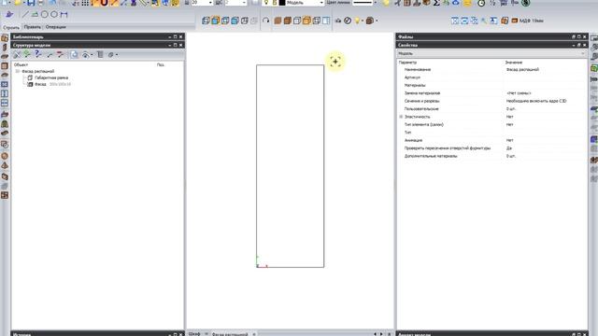The width and height of the screenshot is (598, 336).
Task: Click the Библиотекарь panel header
Action: [x=97, y=37]
